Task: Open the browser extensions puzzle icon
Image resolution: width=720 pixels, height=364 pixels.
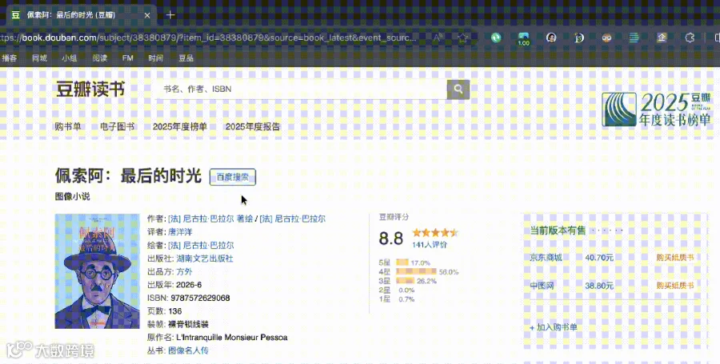Action: (x=690, y=38)
